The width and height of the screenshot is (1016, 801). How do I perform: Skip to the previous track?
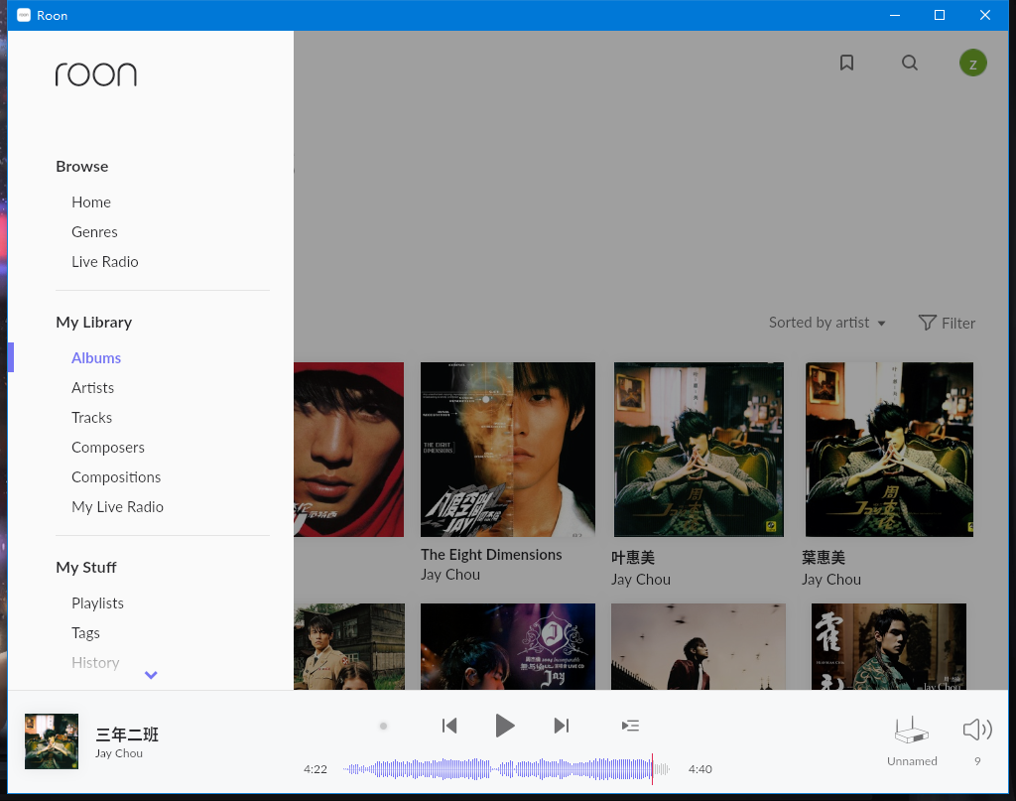point(449,726)
